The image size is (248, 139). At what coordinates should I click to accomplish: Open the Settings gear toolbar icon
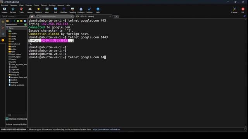click(90, 10)
